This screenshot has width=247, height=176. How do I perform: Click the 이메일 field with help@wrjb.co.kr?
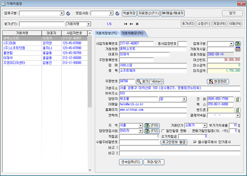(x=153, y=104)
